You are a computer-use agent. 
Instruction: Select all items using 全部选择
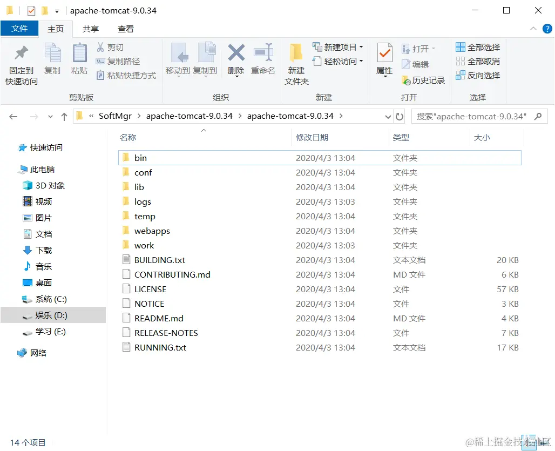pyautogui.click(x=478, y=47)
